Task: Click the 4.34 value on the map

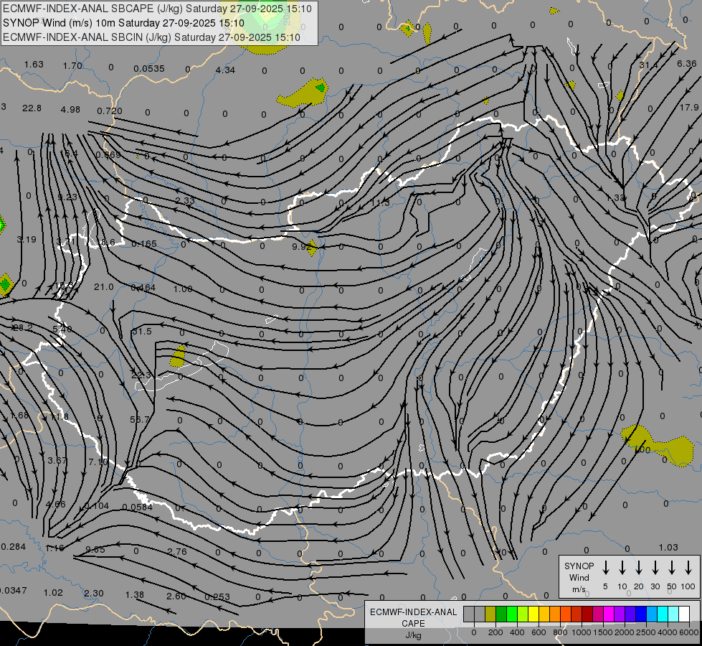Action: click(225, 70)
